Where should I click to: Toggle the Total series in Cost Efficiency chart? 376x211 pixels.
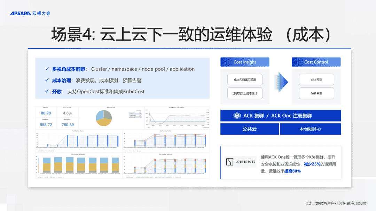tap(149, 128)
